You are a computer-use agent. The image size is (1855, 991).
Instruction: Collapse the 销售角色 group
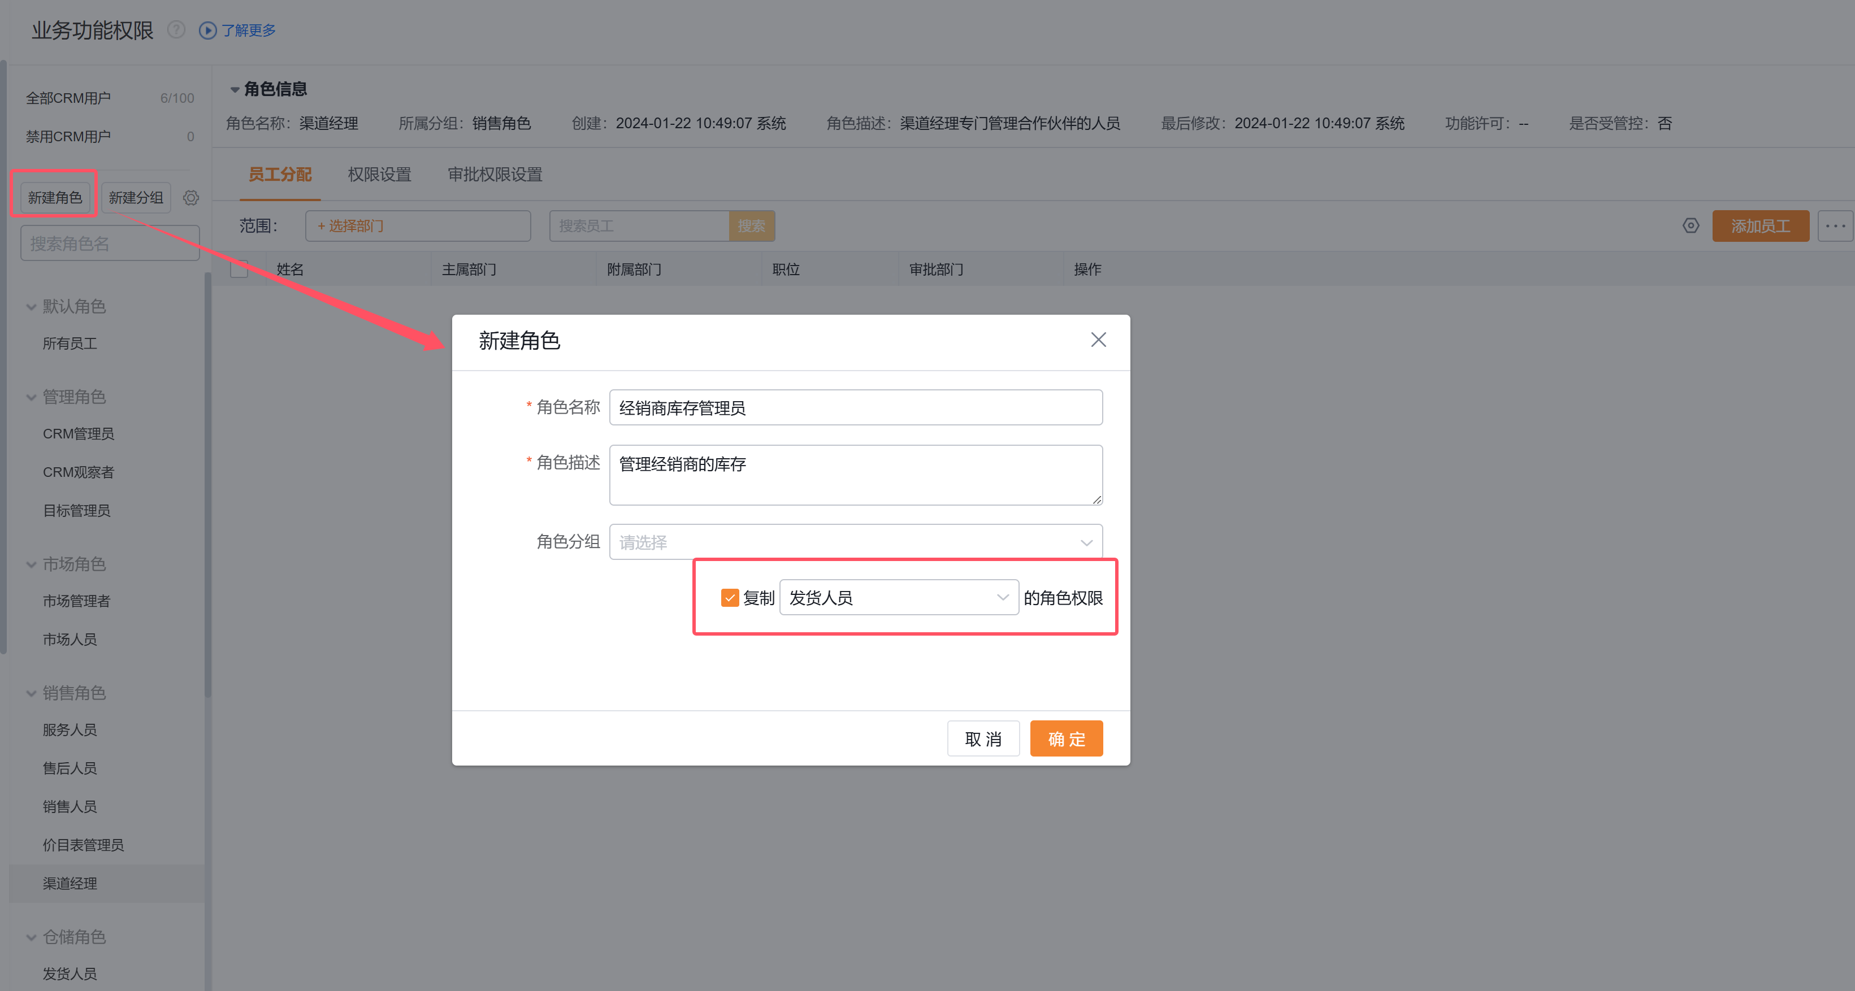[x=32, y=693]
